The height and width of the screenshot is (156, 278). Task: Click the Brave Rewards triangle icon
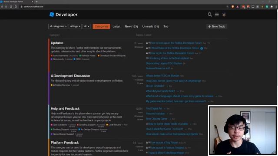coord(238,6)
